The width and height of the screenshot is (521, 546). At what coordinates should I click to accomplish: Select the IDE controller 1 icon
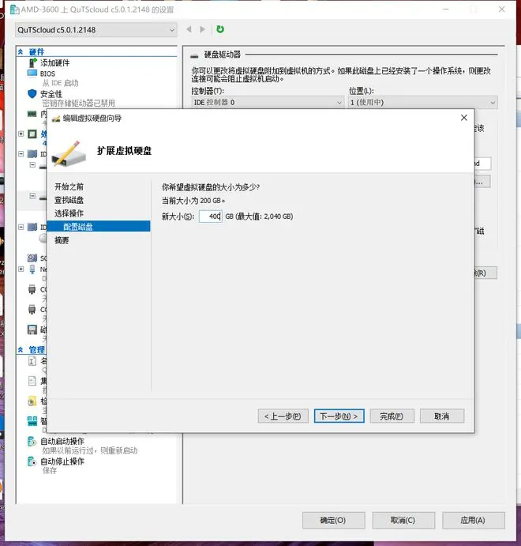coord(32,227)
